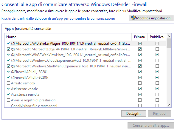This screenshot has width=177, height=130.
Task: Click Consenti un'altra app... button
Action: point(151,125)
